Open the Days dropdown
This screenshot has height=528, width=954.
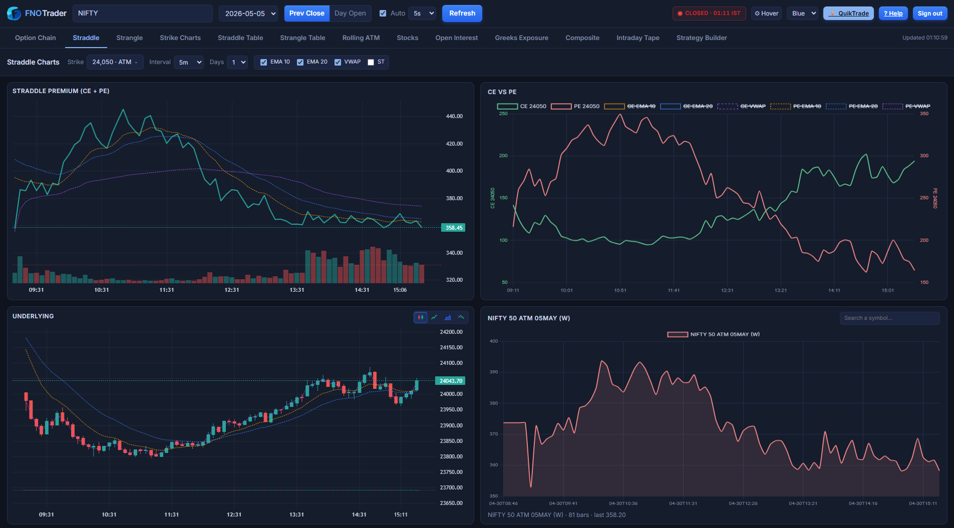point(237,62)
